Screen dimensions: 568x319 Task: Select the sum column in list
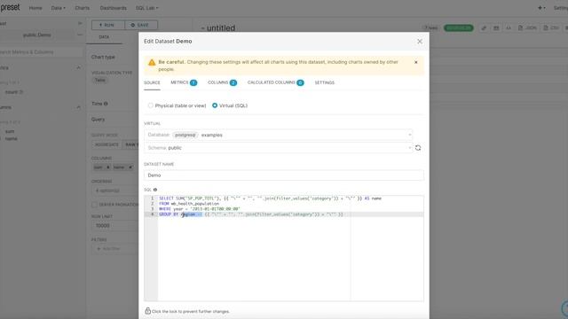[10, 132]
